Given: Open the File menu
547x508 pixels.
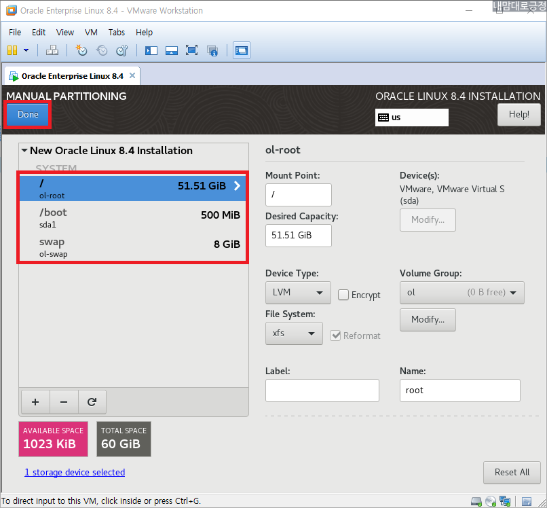Looking at the screenshot, I should pyautogui.click(x=15, y=33).
